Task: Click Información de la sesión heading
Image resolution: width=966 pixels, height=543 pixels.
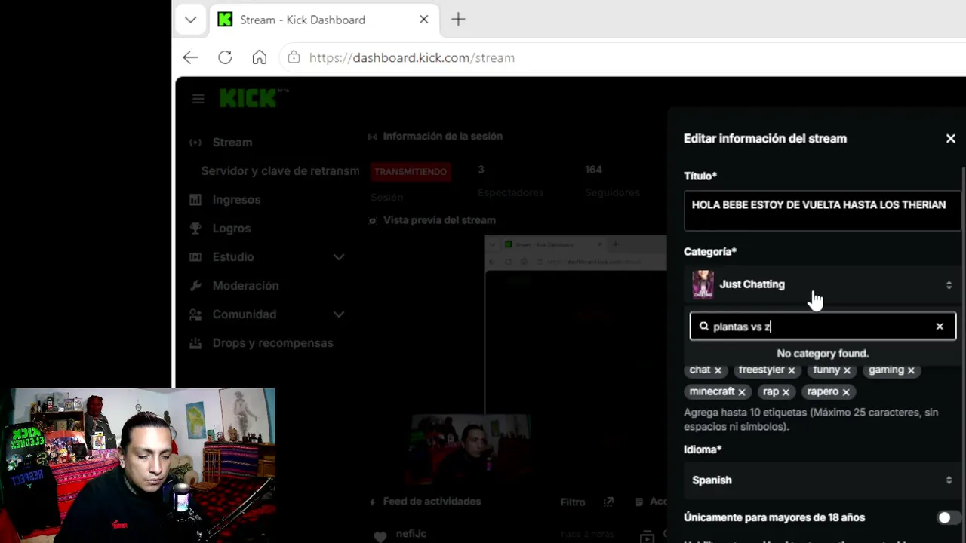Action: (x=442, y=137)
